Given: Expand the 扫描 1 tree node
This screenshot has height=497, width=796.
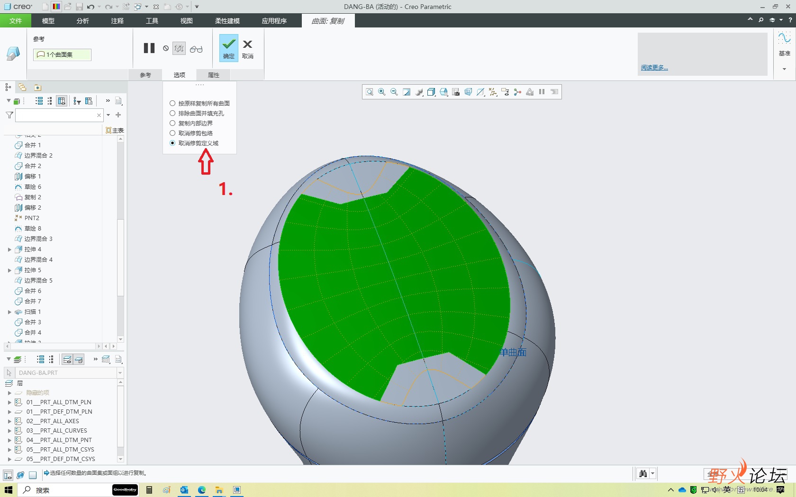Looking at the screenshot, I should 9,312.
